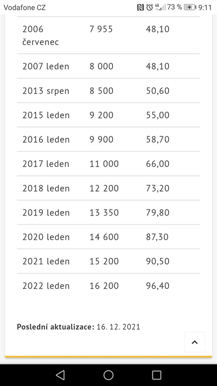Viewport: 217px width, 386px height.
Task: Select the 2022 leden table row
Action: [x=108, y=286]
